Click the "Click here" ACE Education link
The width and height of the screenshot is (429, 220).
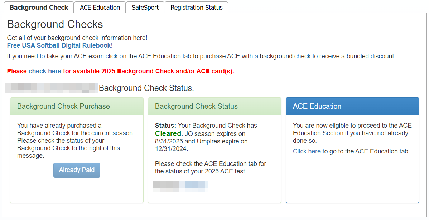307,151
